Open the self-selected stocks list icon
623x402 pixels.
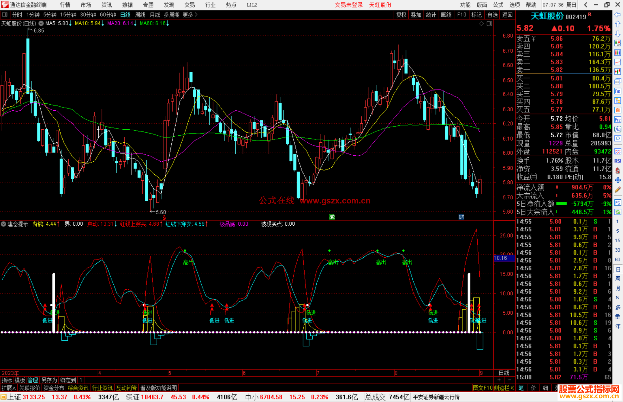pyautogui.click(x=618, y=43)
